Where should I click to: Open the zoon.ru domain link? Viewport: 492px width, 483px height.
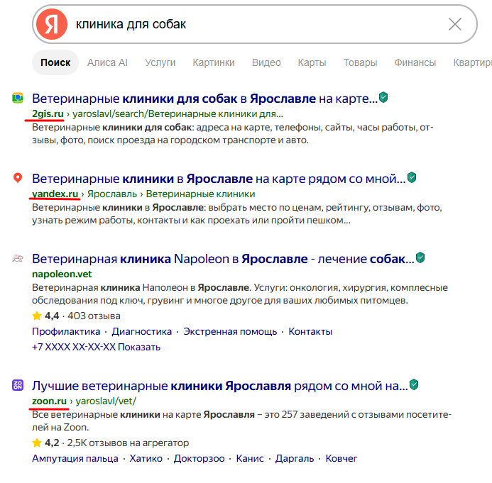point(49,401)
